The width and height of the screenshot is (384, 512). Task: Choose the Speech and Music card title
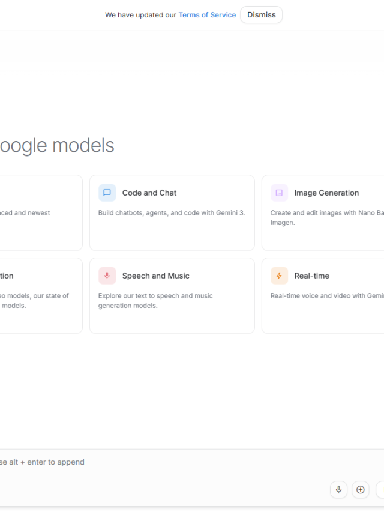click(155, 276)
